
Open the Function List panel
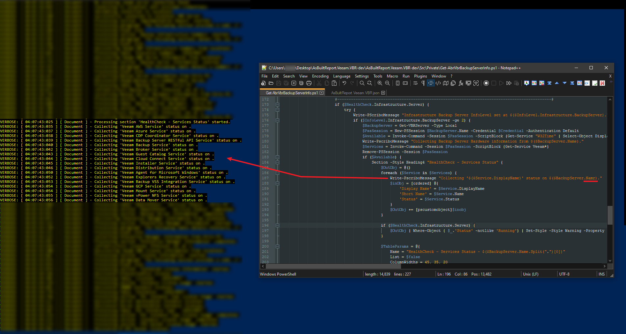click(461, 83)
